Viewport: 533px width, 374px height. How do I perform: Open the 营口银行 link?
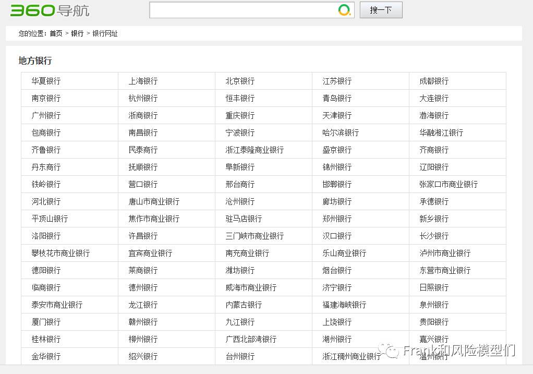tap(143, 184)
